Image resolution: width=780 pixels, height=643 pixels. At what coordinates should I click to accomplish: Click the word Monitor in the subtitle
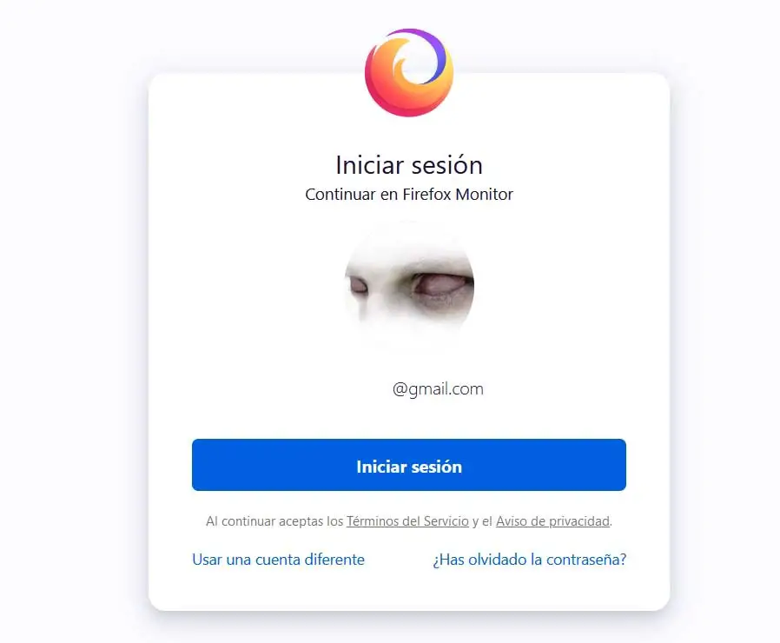click(484, 194)
